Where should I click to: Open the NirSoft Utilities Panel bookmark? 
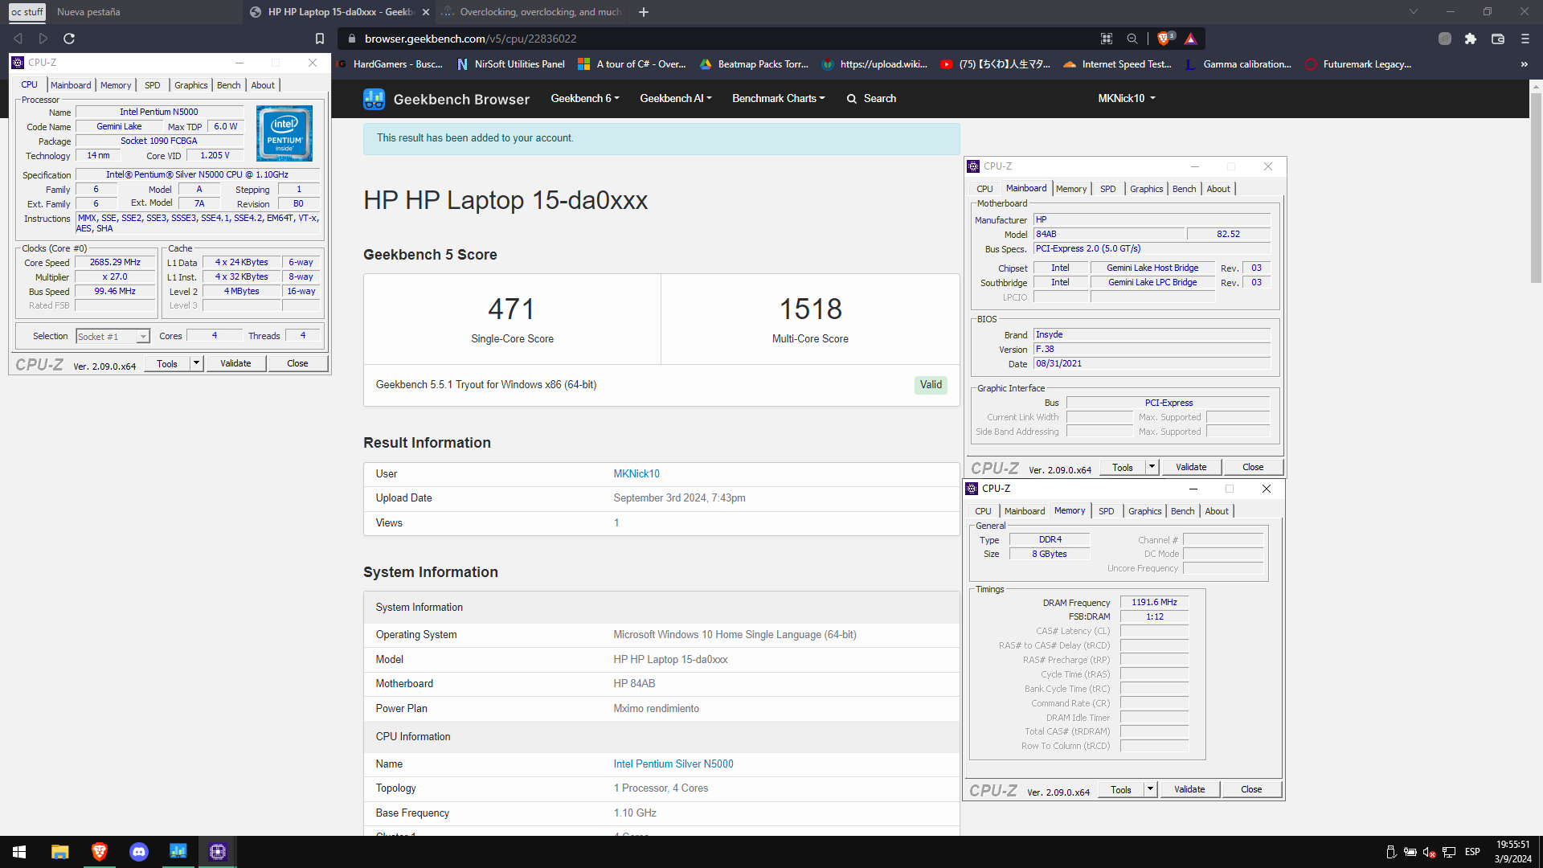pos(511,64)
